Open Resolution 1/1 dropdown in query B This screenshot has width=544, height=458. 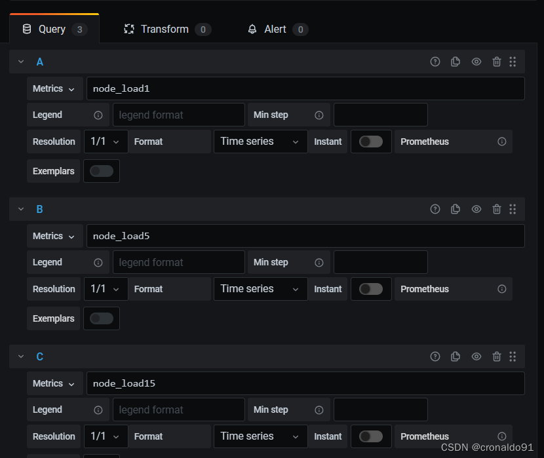click(x=106, y=289)
